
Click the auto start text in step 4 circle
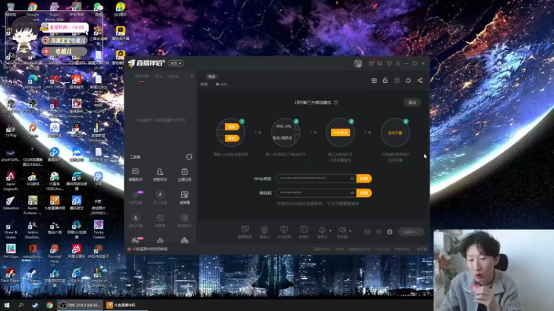tap(395, 133)
